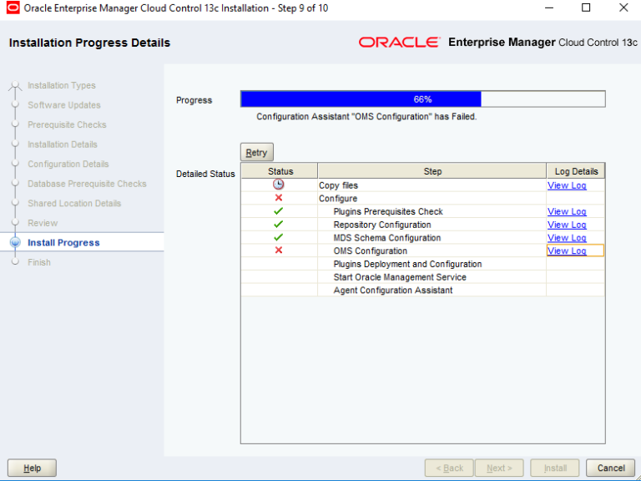Select Install Progress in the sidebar
The image size is (641, 481).
[63, 243]
